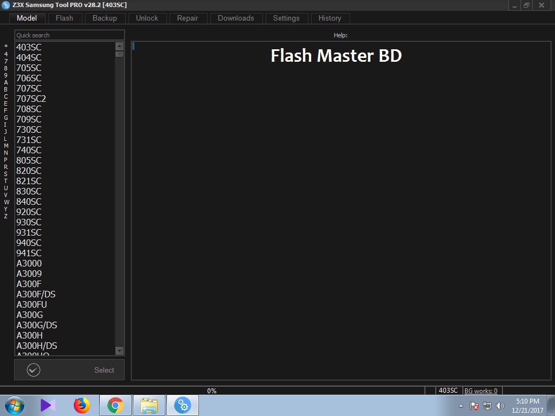Select model A3009 in the list
The height and width of the screenshot is (416, 555).
pyautogui.click(x=65, y=274)
